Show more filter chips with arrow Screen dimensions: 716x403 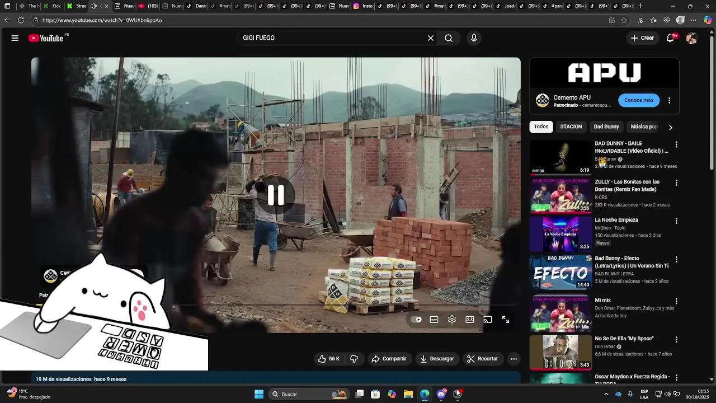(670, 127)
